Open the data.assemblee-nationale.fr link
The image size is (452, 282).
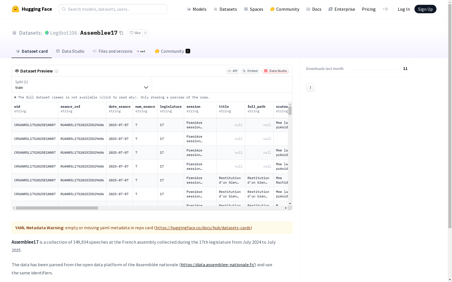click(x=218, y=265)
